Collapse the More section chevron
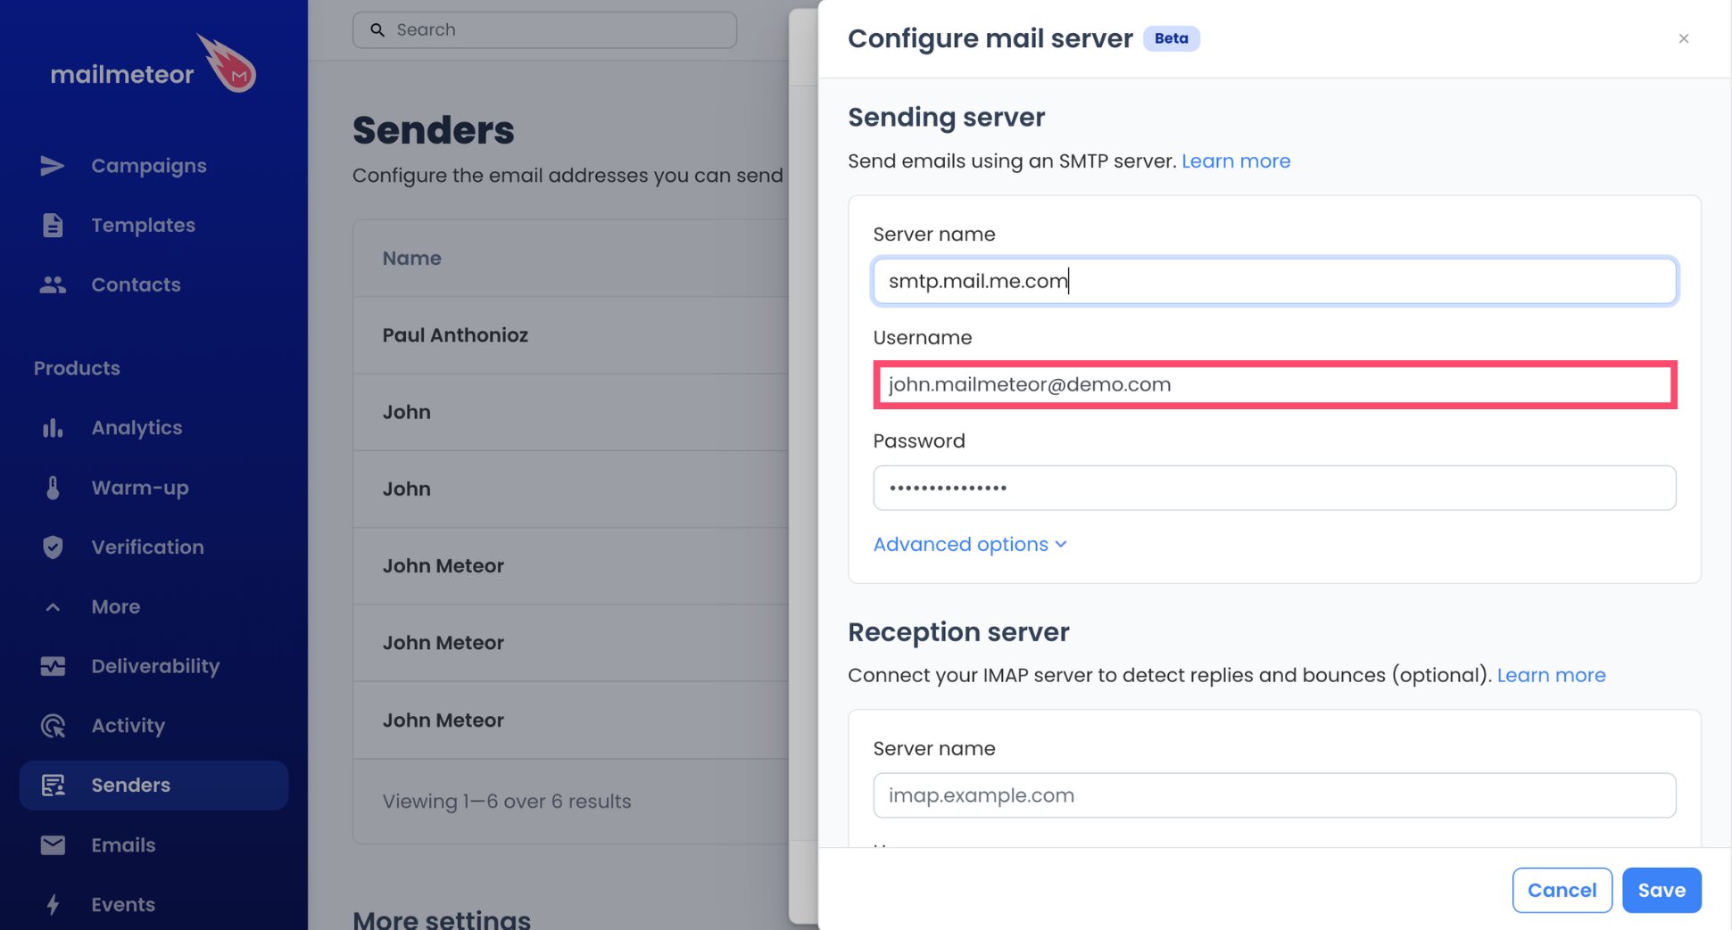 pos(53,607)
